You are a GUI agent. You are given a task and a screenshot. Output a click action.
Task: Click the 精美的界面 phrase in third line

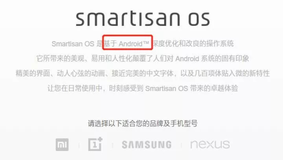click(33, 74)
